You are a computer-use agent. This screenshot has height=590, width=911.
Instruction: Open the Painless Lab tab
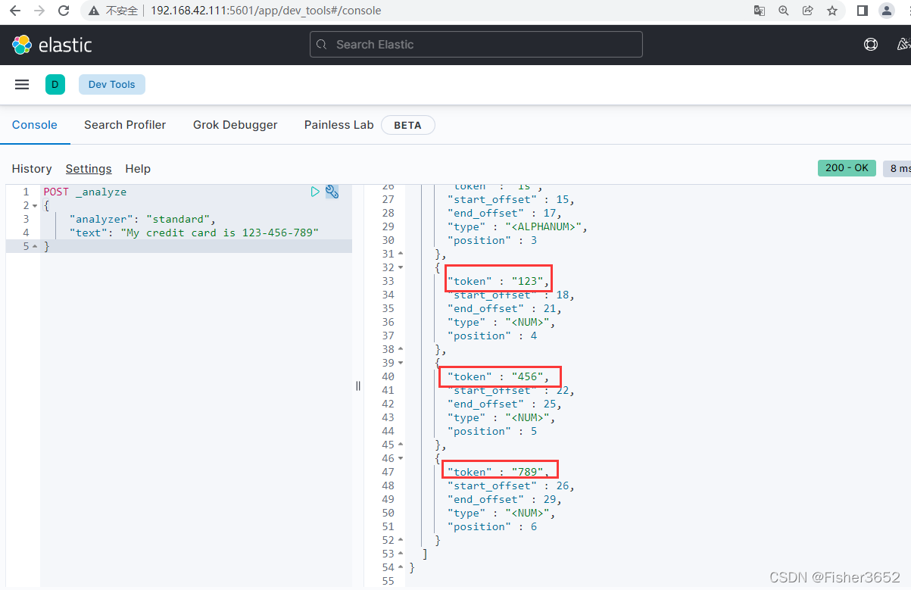[339, 125]
